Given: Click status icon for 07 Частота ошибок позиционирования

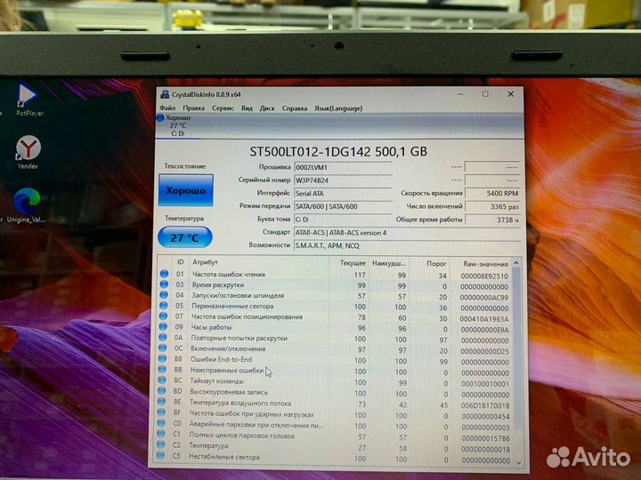Looking at the screenshot, I should [x=164, y=316].
